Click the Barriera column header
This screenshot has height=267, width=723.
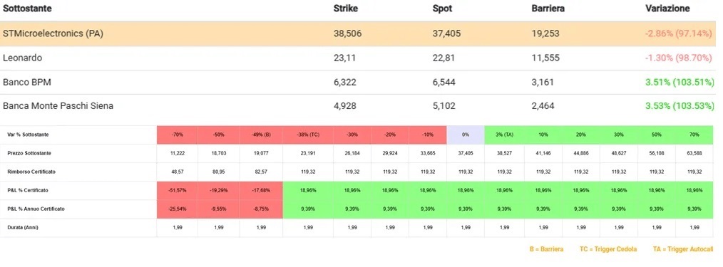pyautogui.click(x=548, y=9)
